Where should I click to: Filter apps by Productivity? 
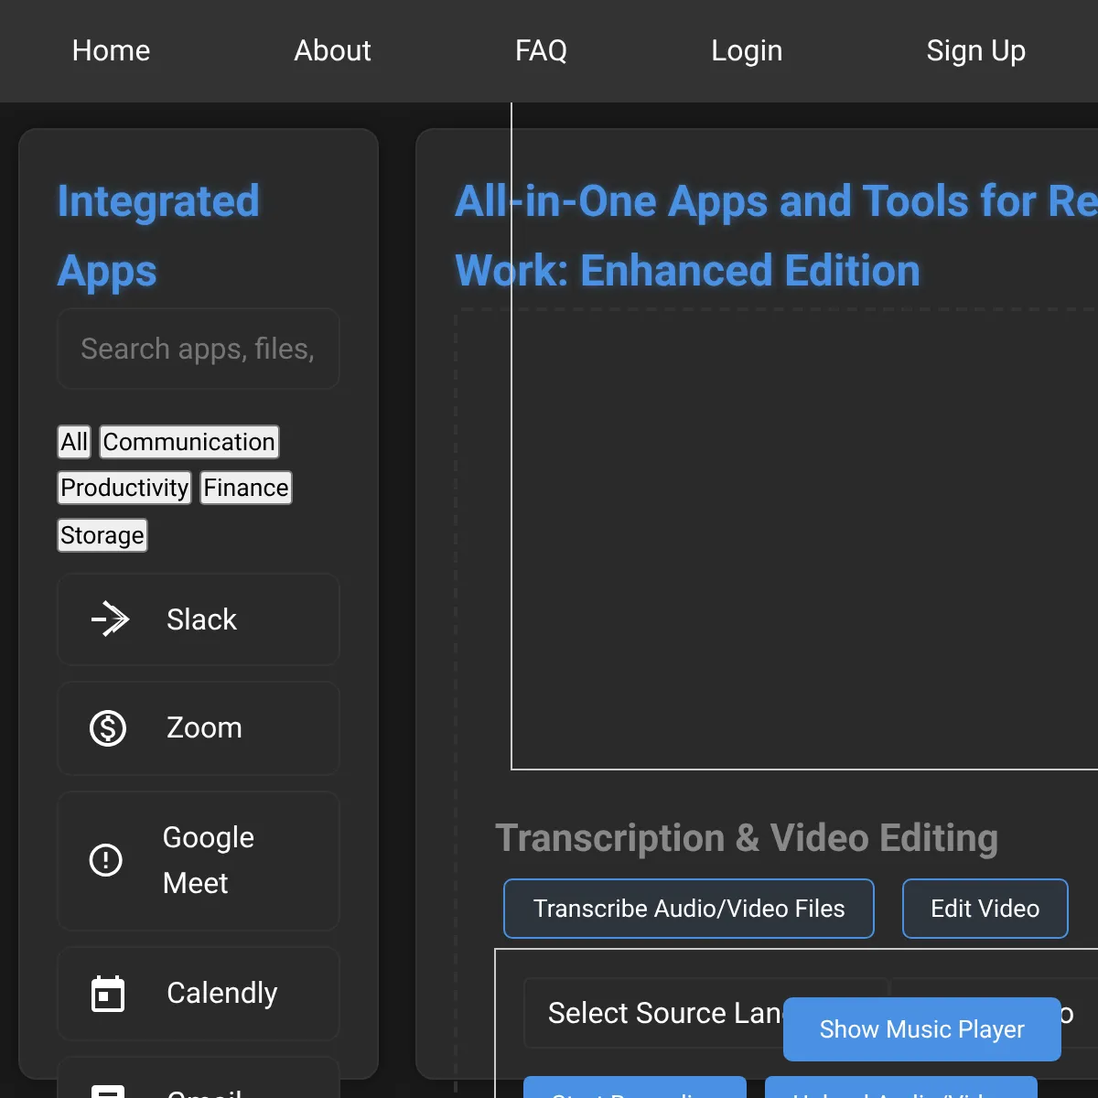[x=124, y=488]
